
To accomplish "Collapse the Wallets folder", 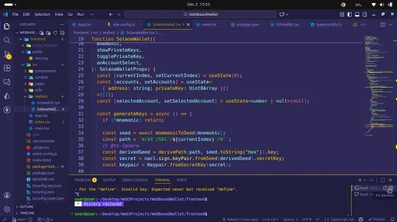I will (25, 97).
